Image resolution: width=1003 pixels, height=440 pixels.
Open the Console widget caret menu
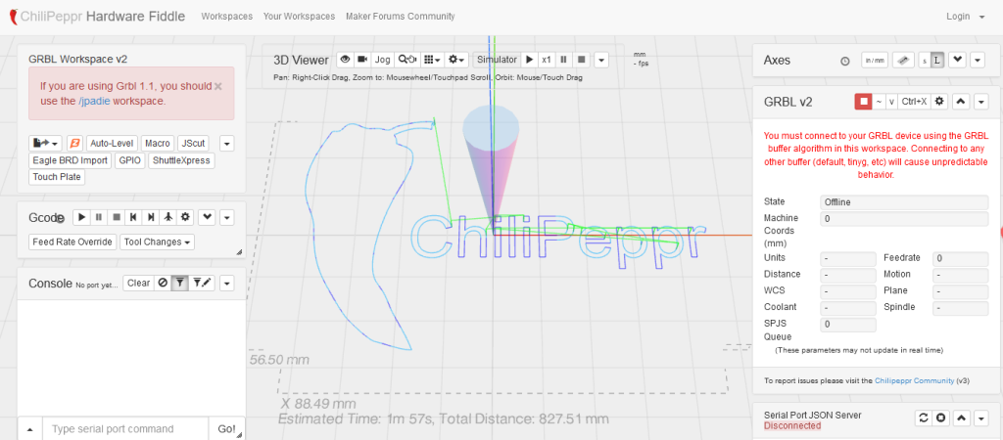(227, 283)
